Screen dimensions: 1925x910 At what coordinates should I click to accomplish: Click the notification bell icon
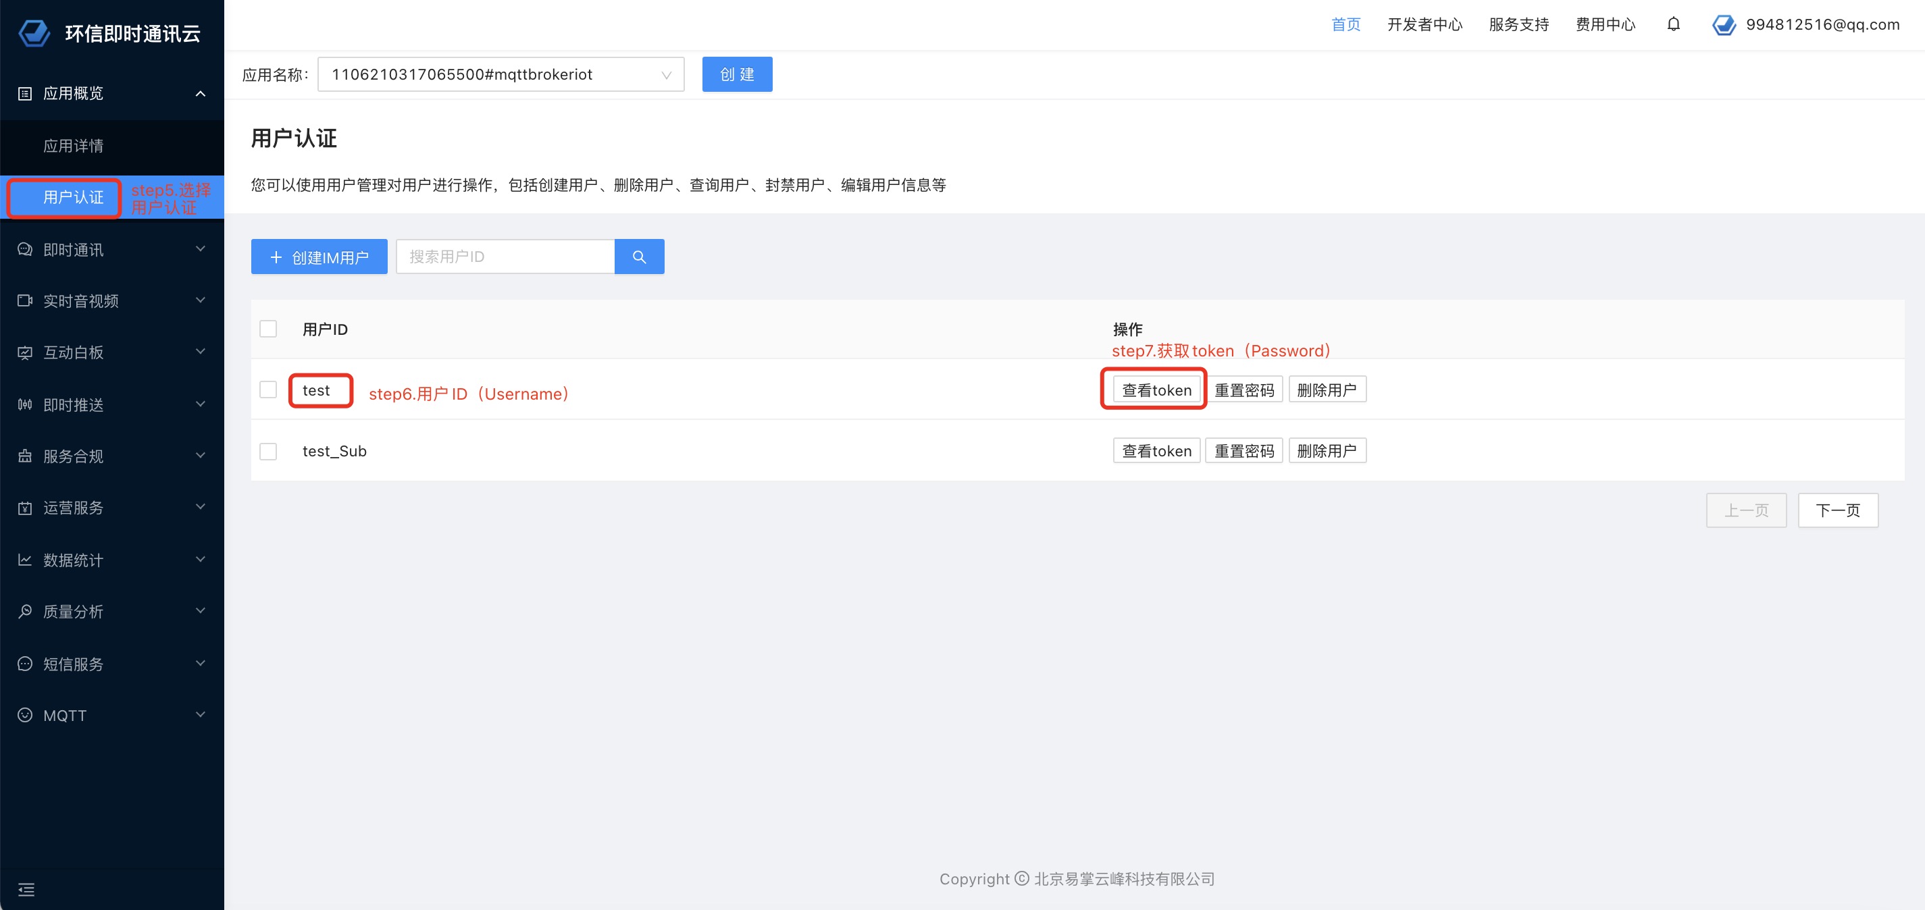[x=1673, y=24]
